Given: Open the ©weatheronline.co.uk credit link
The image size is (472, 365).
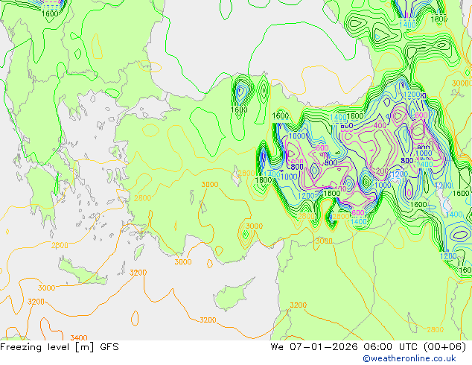Looking at the screenshot, I should (409, 358).
